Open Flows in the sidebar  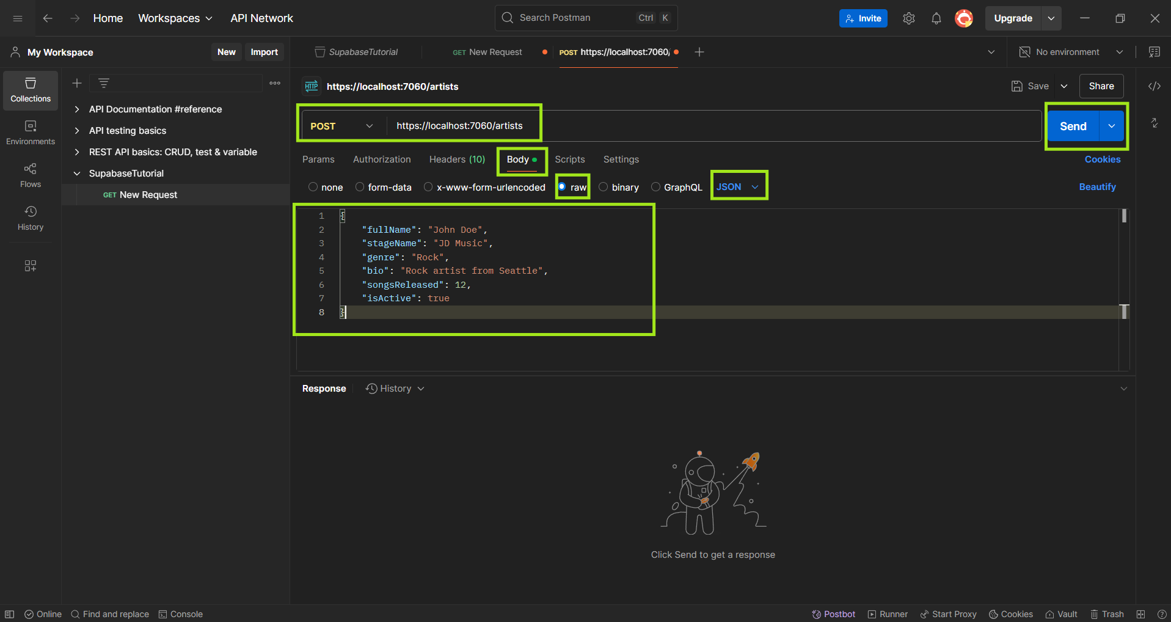click(x=31, y=176)
